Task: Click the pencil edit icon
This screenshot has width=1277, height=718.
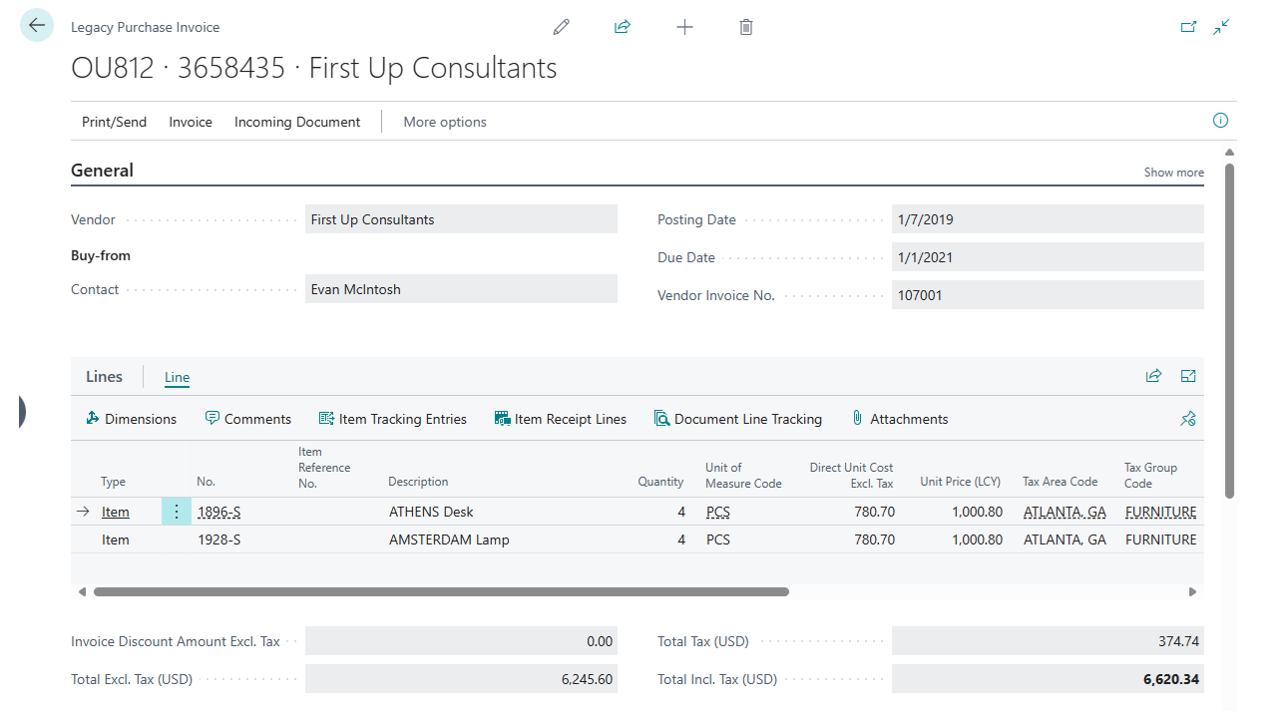Action: [562, 27]
